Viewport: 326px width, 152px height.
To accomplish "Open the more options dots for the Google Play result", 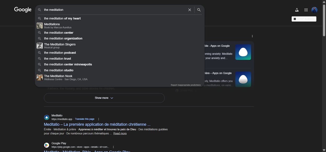I will tap(113, 147).
